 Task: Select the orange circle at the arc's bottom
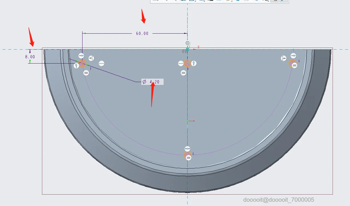pos(187,155)
